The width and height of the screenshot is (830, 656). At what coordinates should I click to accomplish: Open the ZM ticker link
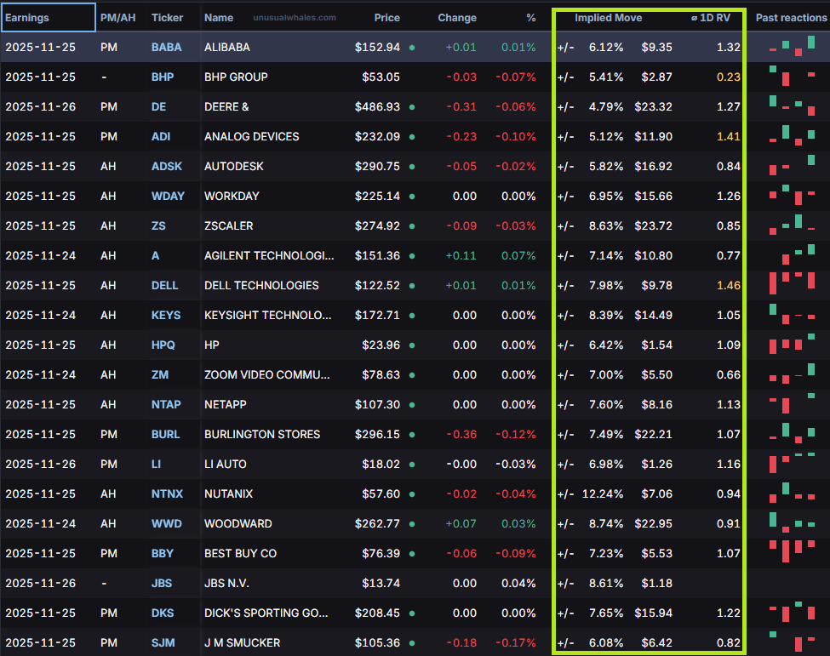[x=160, y=374]
